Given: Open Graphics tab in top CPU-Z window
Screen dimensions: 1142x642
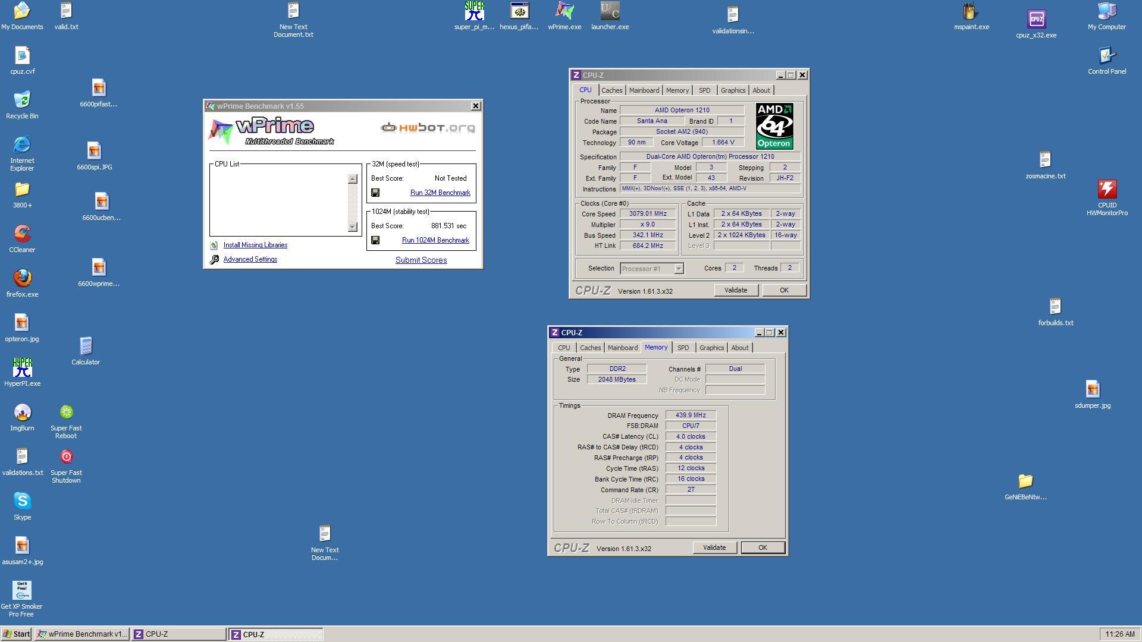Looking at the screenshot, I should pos(733,90).
